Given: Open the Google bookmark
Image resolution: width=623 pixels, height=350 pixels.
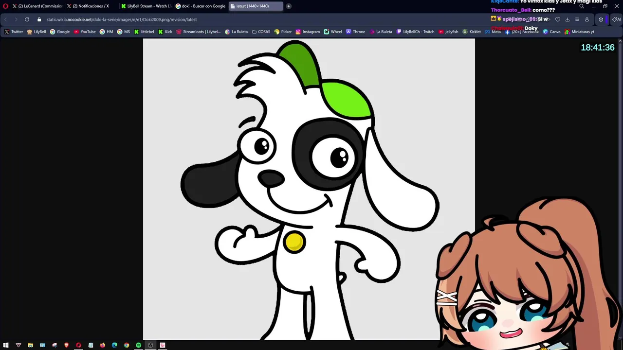Looking at the screenshot, I should [60, 32].
